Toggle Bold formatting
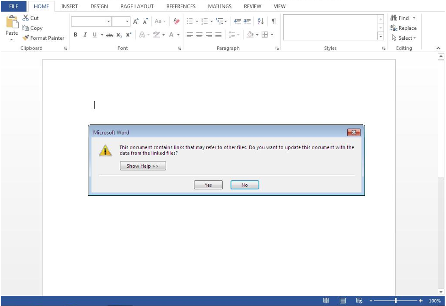Viewport: 446px width, 306px height. tap(75, 35)
